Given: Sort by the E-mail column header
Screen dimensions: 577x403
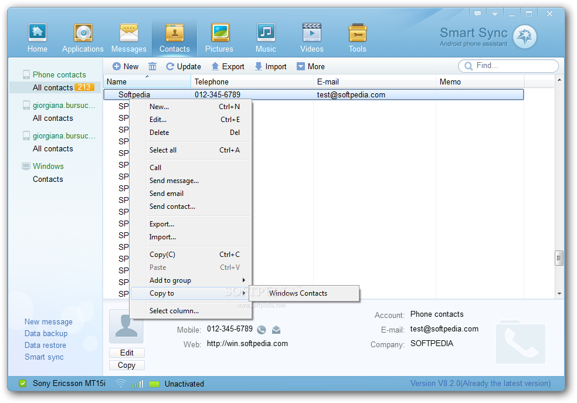Looking at the screenshot, I should [375, 82].
